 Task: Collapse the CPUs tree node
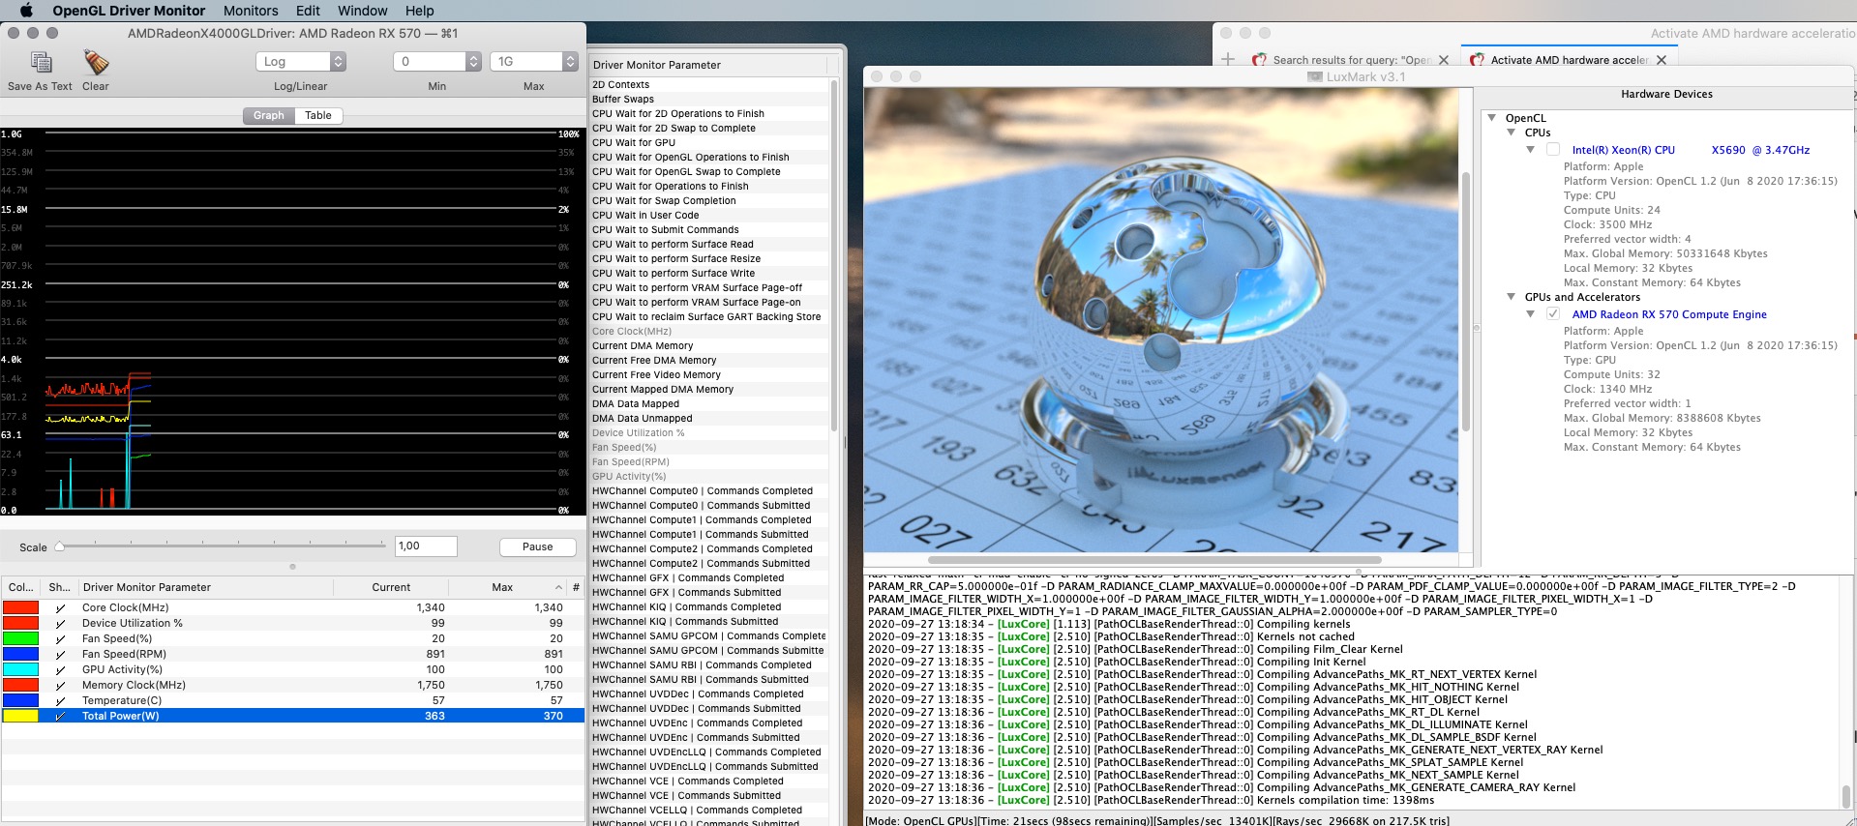[x=1512, y=133]
